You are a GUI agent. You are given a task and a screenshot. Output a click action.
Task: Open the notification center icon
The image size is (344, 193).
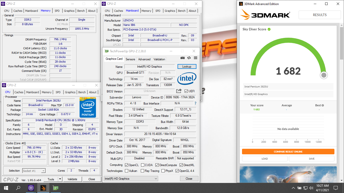click(x=336, y=188)
